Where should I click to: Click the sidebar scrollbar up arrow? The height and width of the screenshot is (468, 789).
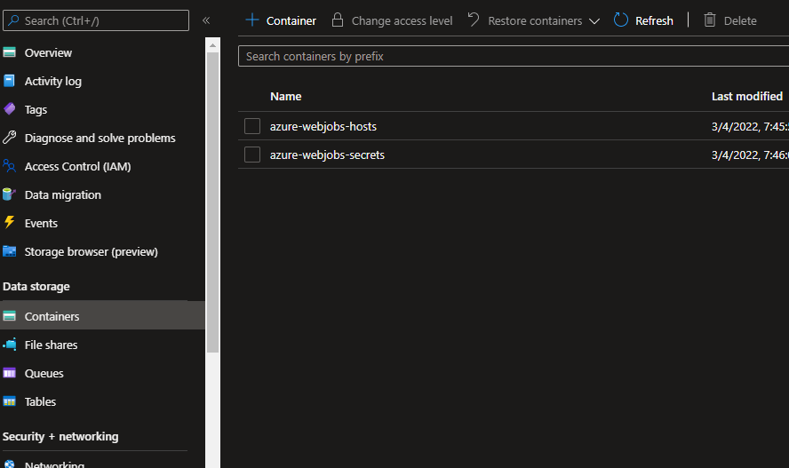(x=213, y=45)
